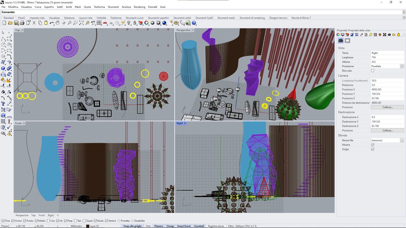Click the red car Set view icon
406x228 pixels.
point(105,23)
